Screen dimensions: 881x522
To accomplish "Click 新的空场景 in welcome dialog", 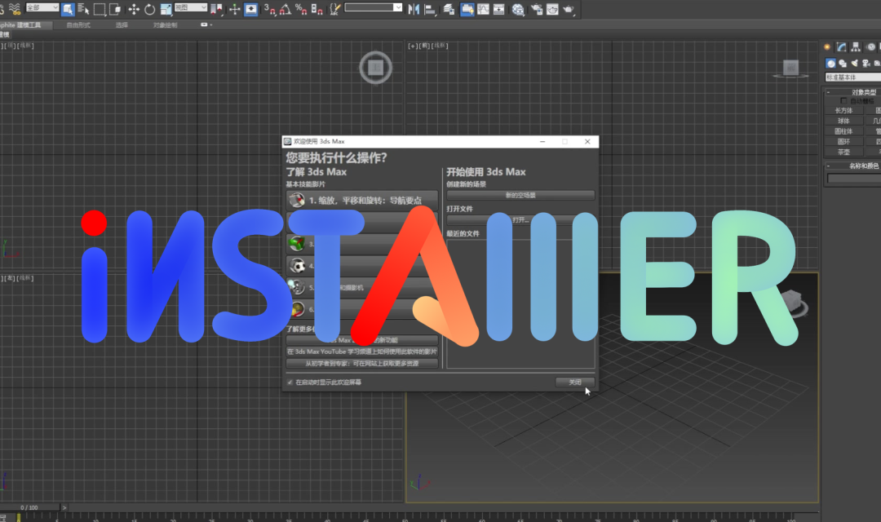I will pyautogui.click(x=520, y=196).
